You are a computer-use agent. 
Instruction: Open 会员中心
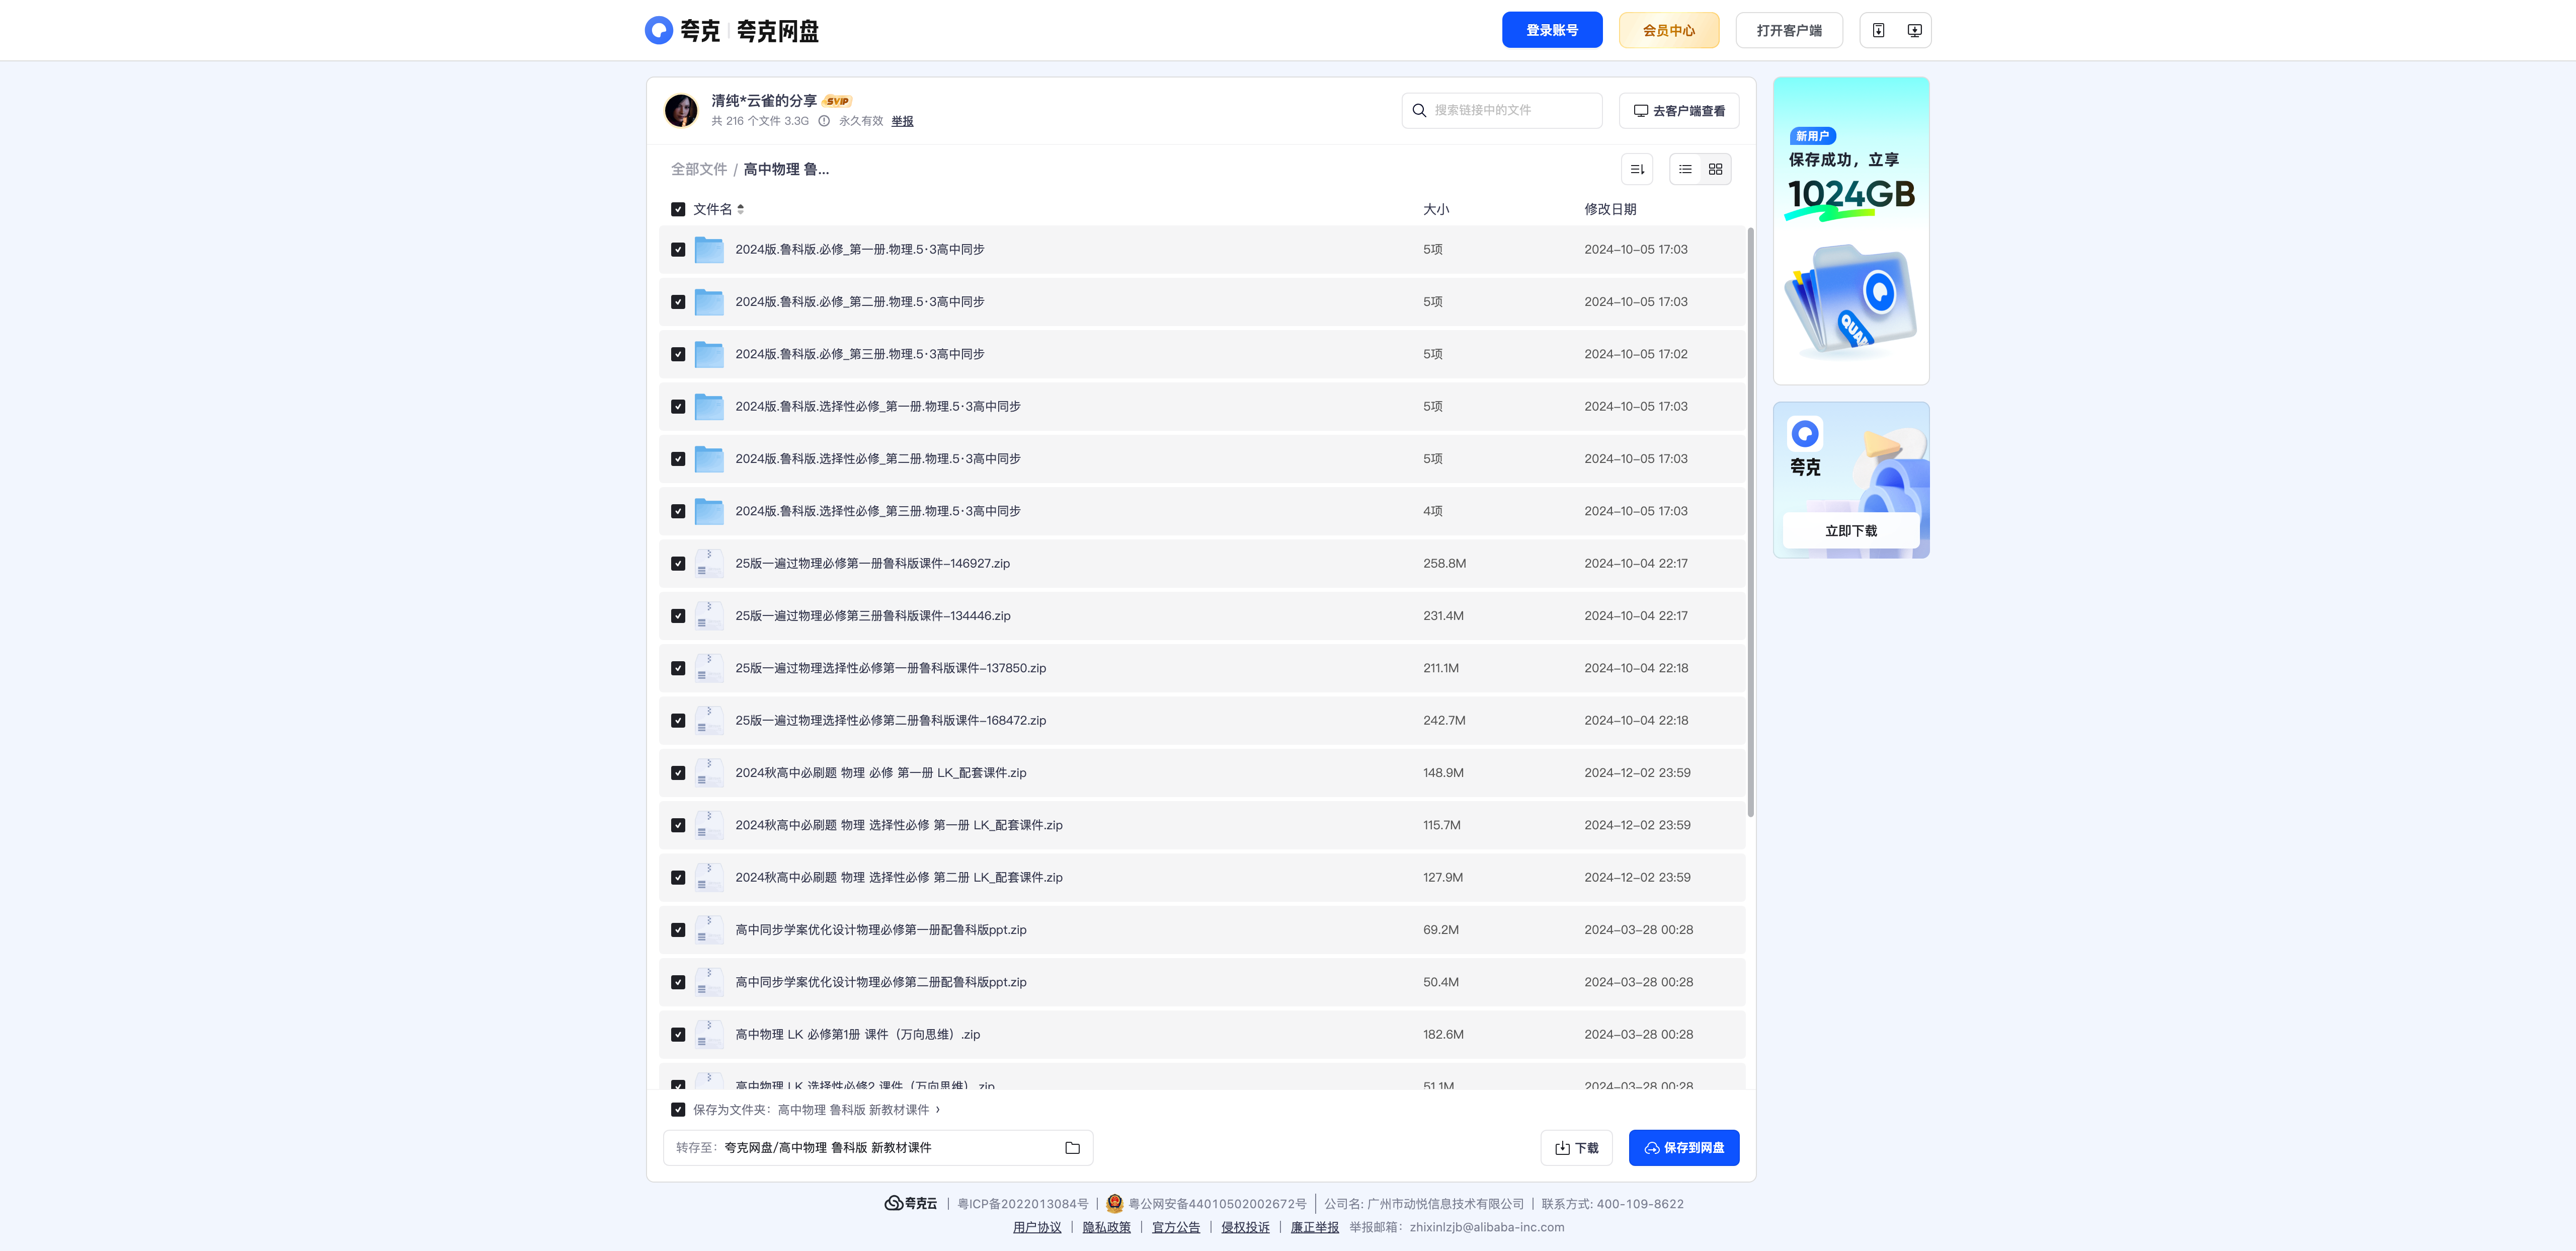tap(1668, 30)
